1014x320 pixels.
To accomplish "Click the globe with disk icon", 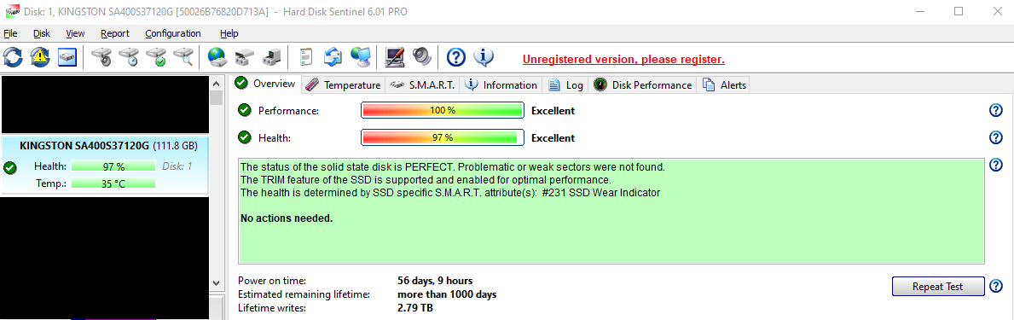I will tap(217, 57).
